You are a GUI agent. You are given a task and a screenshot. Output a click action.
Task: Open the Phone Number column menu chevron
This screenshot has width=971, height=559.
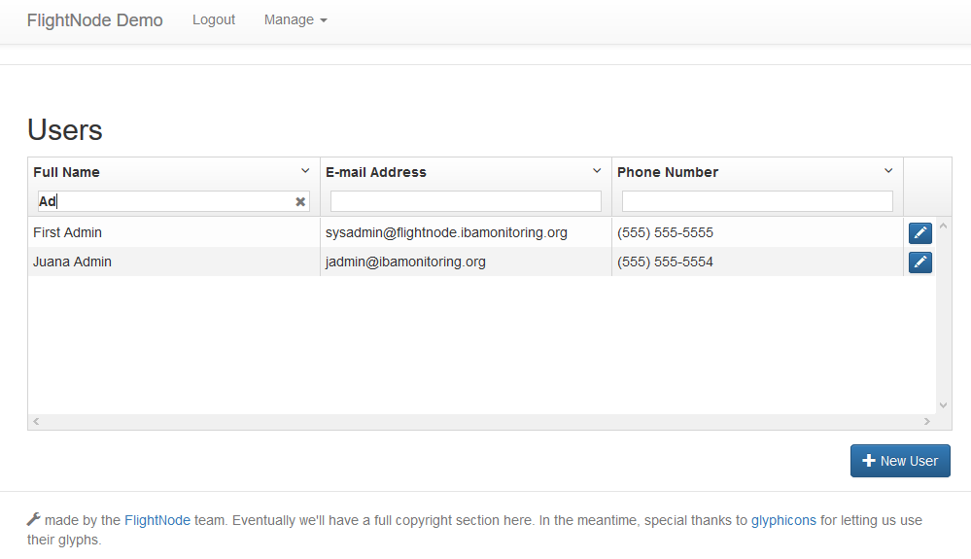point(888,171)
